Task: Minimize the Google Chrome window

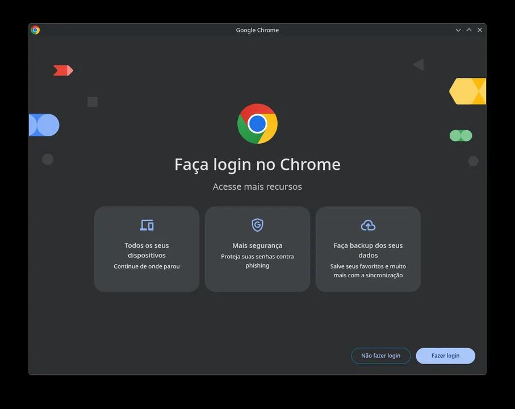Action: [x=458, y=30]
